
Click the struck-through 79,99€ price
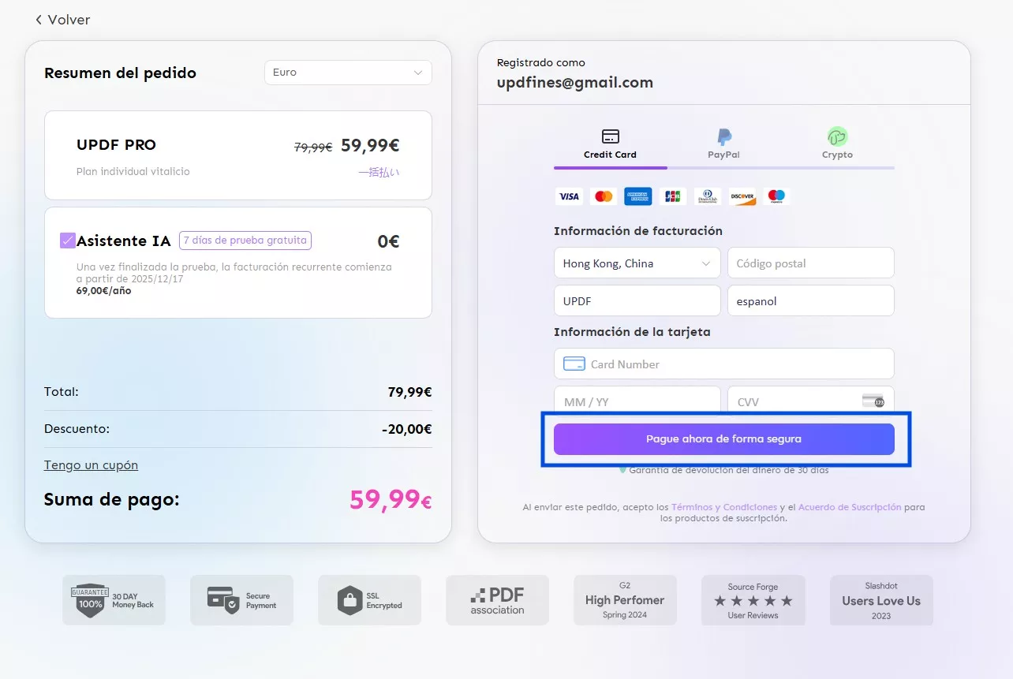click(x=313, y=147)
